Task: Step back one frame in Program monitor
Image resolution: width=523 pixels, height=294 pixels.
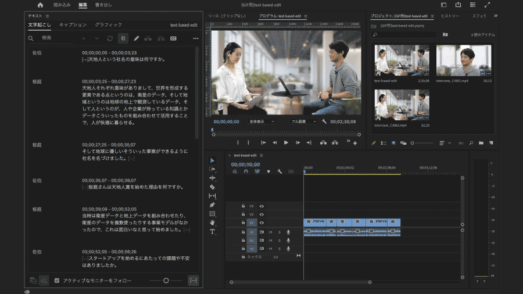Action: point(274,143)
